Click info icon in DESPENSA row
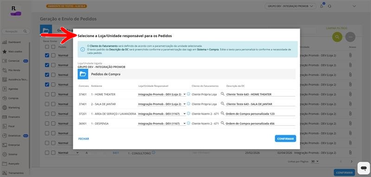Viewport: 371px width, 177px height. [189, 123]
